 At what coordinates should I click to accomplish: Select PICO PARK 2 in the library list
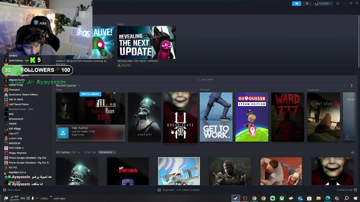coord(16,148)
